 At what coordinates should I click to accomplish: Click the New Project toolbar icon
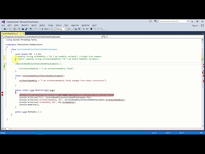(14, 29)
